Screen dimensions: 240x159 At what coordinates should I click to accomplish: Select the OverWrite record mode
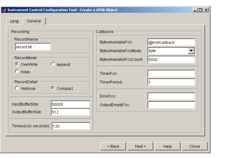click(x=17, y=64)
